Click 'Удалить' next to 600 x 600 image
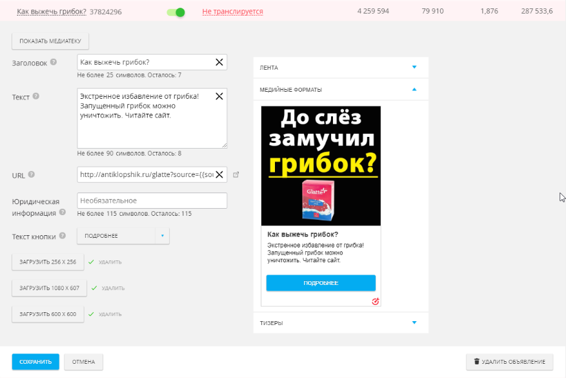The image size is (566, 378). (110, 314)
